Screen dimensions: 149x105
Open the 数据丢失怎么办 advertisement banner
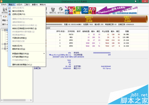pos(101,10)
